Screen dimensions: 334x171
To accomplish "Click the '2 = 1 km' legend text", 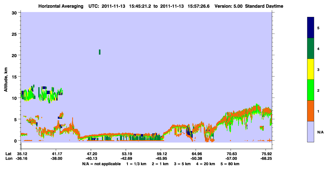I will pyautogui.click(x=160, y=164).
